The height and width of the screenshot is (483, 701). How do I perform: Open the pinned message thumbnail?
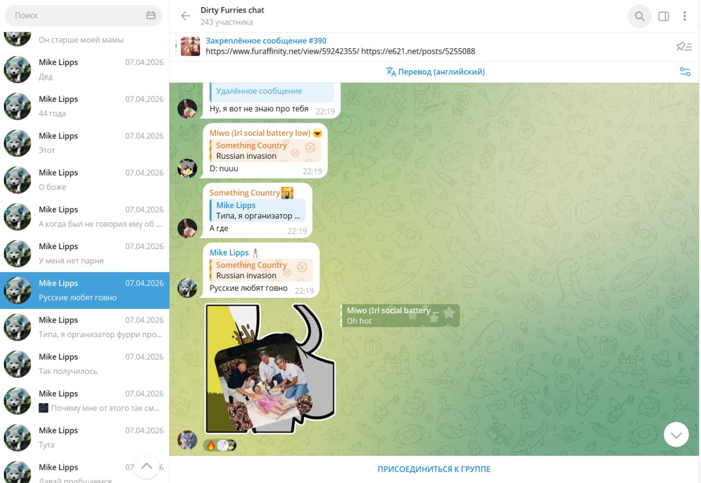pos(191,47)
